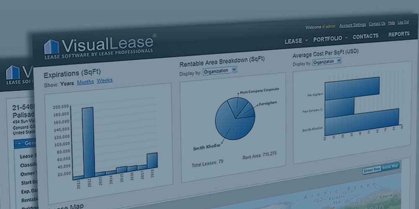Click the VisualLease building logo icon
Screen dimensions: 419x209
(x=51, y=47)
